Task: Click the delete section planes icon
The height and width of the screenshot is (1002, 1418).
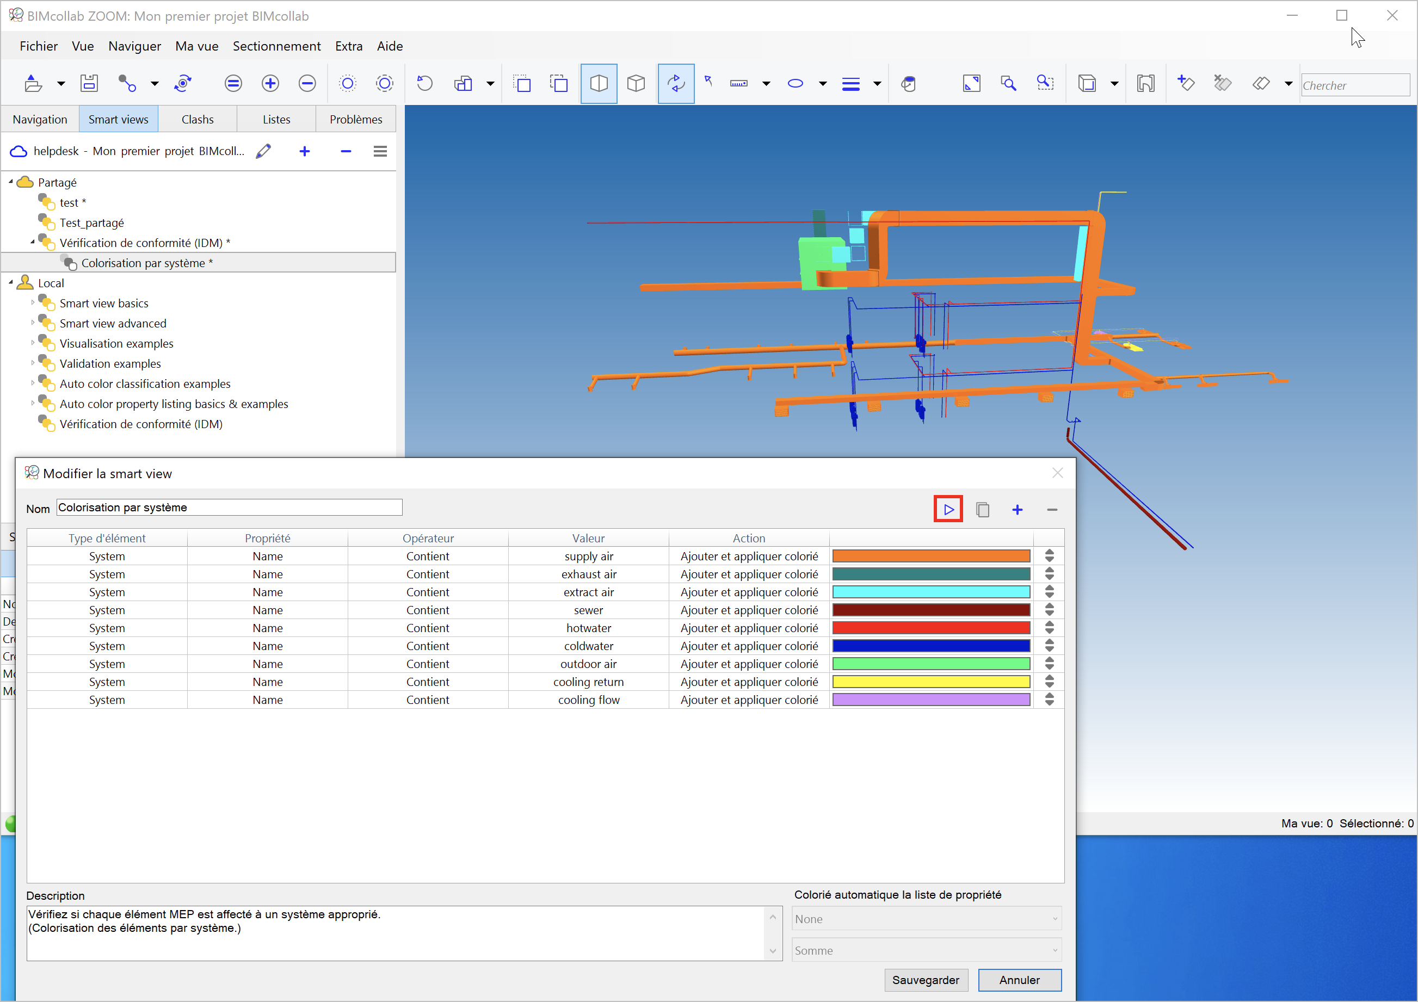Action: point(1222,82)
